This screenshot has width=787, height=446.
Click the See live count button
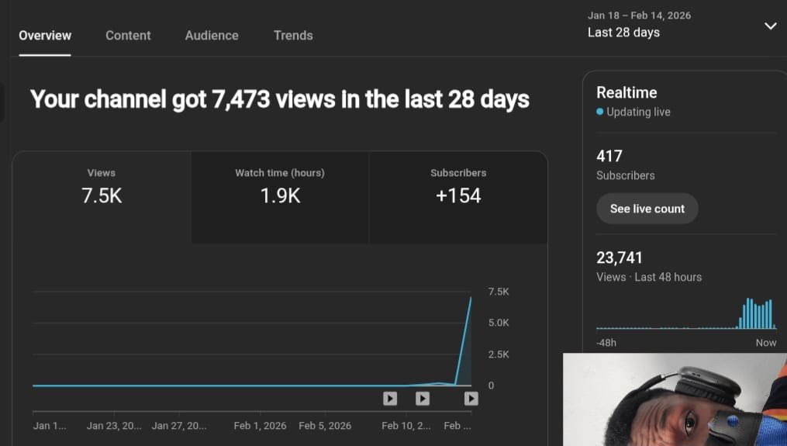click(x=647, y=209)
